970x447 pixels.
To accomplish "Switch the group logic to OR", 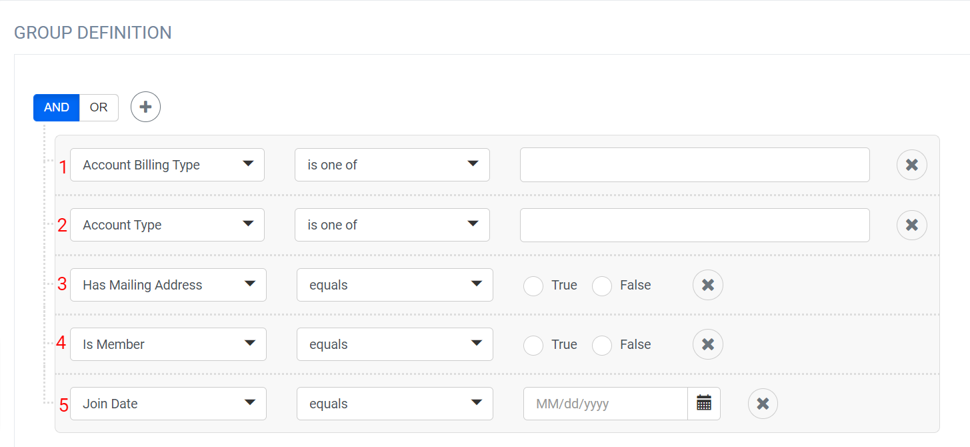I will click(99, 107).
